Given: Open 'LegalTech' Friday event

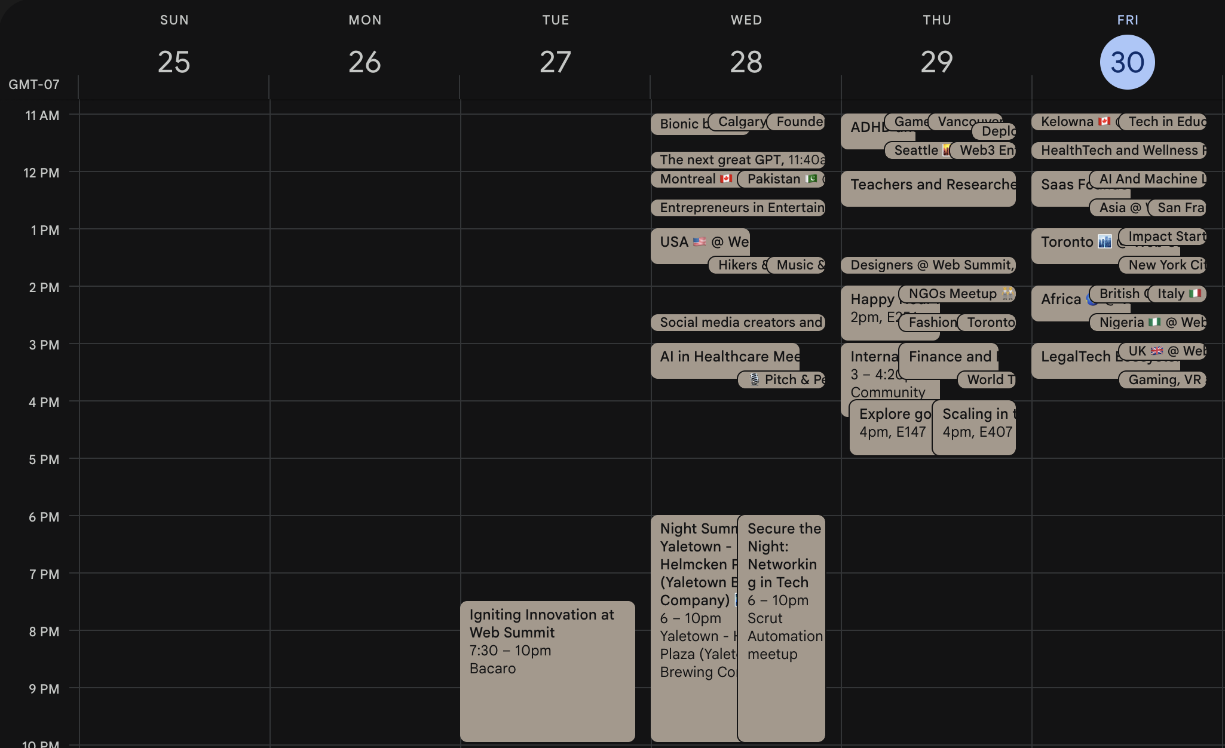Looking at the screenshot, I should pos(1074,360).
